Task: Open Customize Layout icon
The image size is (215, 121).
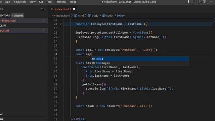Action: (205, 2)
